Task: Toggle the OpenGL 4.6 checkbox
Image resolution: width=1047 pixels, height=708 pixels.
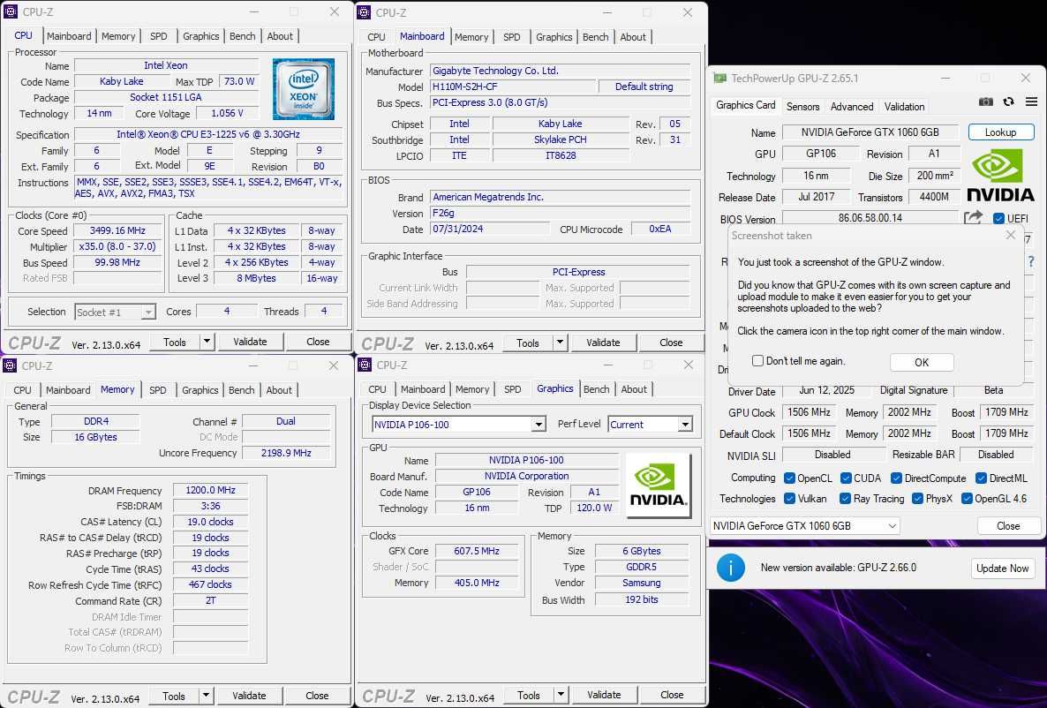Action: coord(966,498)
